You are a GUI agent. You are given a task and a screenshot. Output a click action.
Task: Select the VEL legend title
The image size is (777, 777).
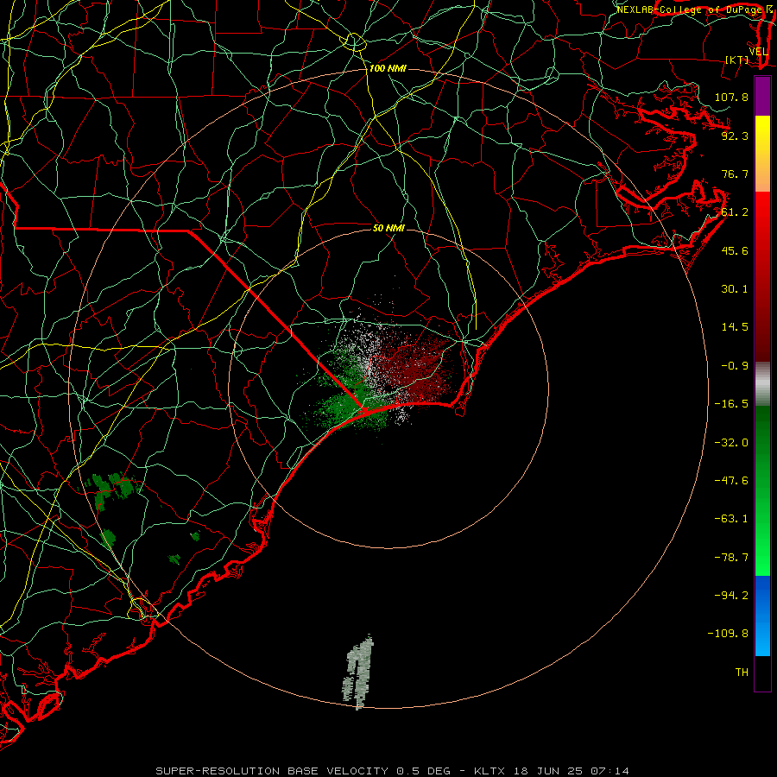758,52
